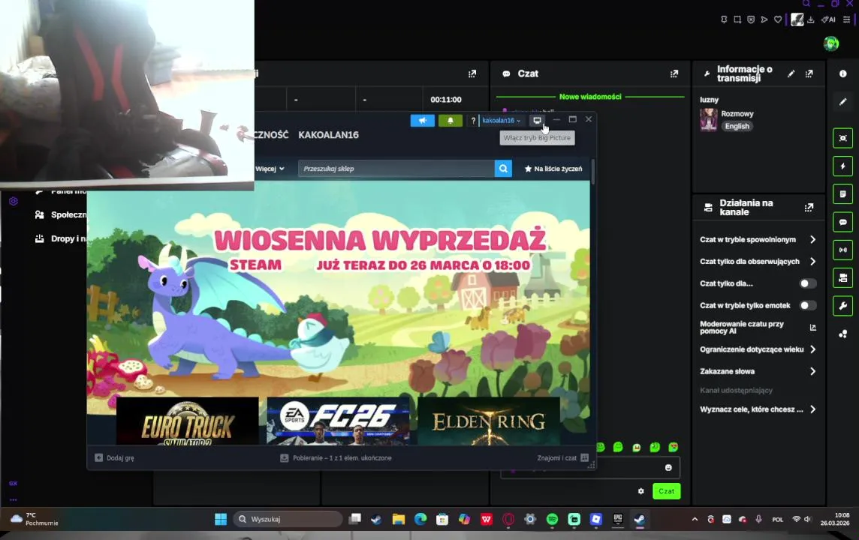859x540 pixels.
Task: Click the Na liście życzeń wishlist button
Action: 553,169
